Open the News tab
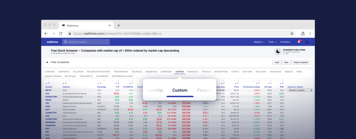This screenshot has width=356, height=139. click(299, 72)
